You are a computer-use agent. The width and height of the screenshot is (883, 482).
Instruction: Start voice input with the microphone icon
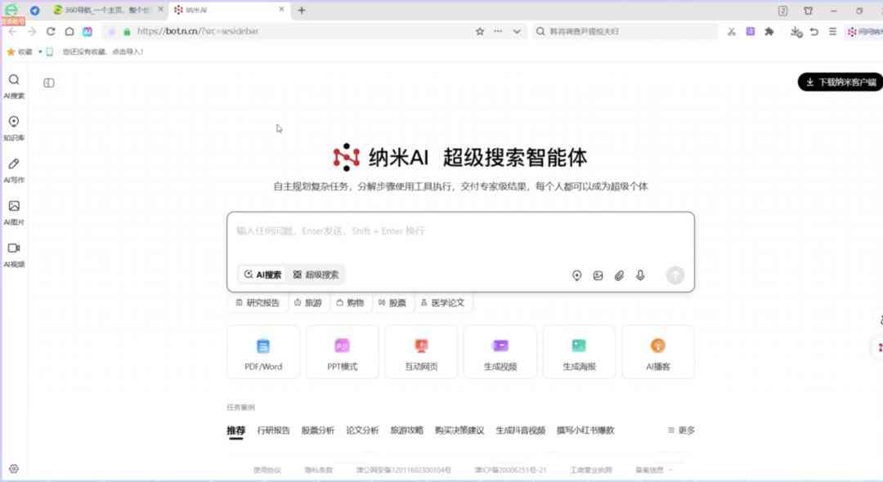point(640,275)
